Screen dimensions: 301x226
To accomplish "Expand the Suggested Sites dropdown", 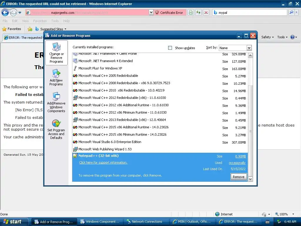I will 66,29.
